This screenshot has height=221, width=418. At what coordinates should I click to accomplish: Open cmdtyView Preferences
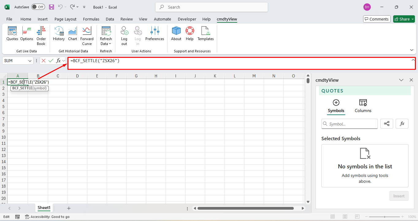tap(155, 34)
